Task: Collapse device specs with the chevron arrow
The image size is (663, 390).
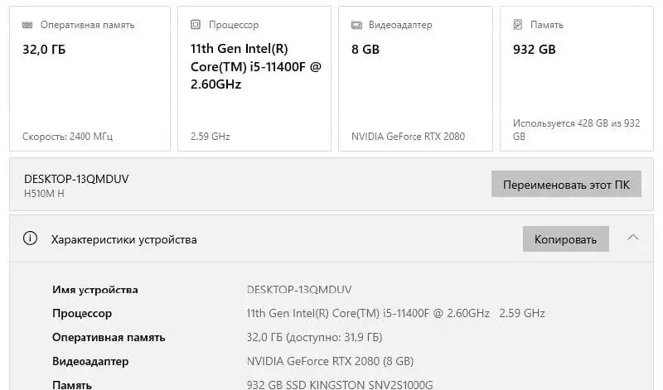Action: tap(633, 238)
